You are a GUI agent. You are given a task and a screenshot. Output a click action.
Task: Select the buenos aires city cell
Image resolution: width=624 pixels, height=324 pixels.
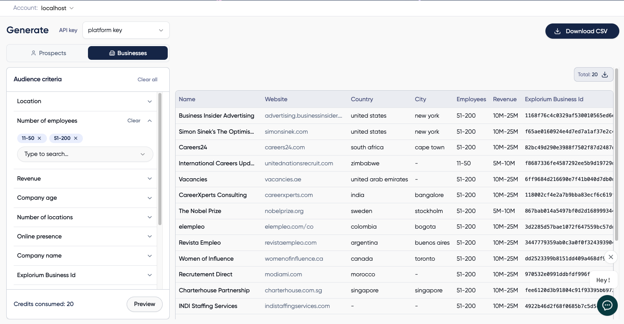click(432, 243)
